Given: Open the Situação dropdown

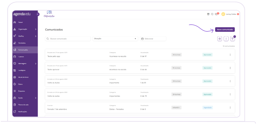Looking at the screenshot, I should point(115,39).
